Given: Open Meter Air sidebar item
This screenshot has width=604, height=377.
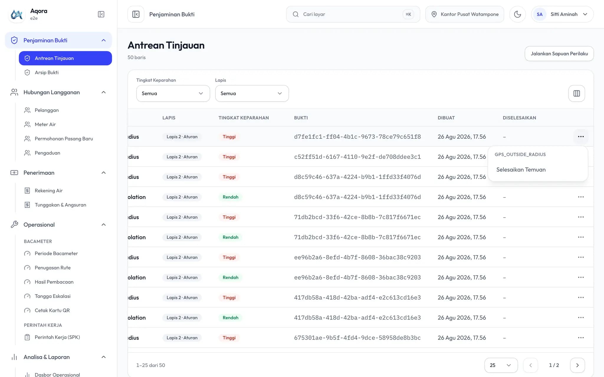Looking at the screenshot, I should coord(65,124).
